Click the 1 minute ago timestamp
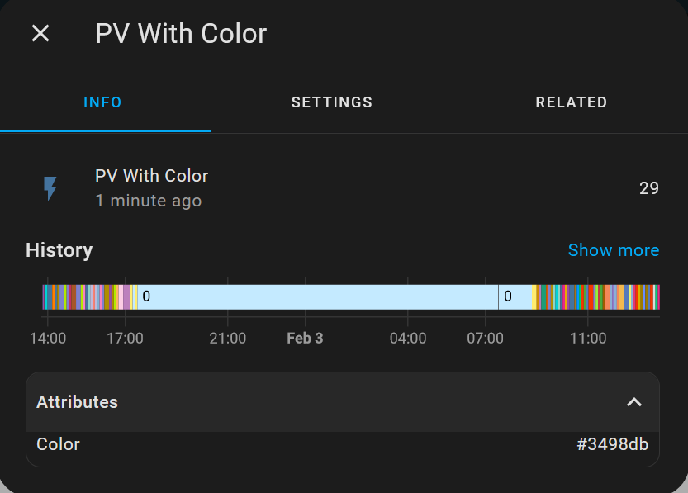 [x=148, y=201]
